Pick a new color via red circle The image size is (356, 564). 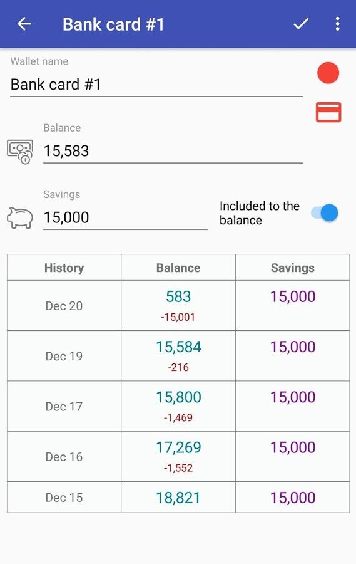[x=328, y=73]
